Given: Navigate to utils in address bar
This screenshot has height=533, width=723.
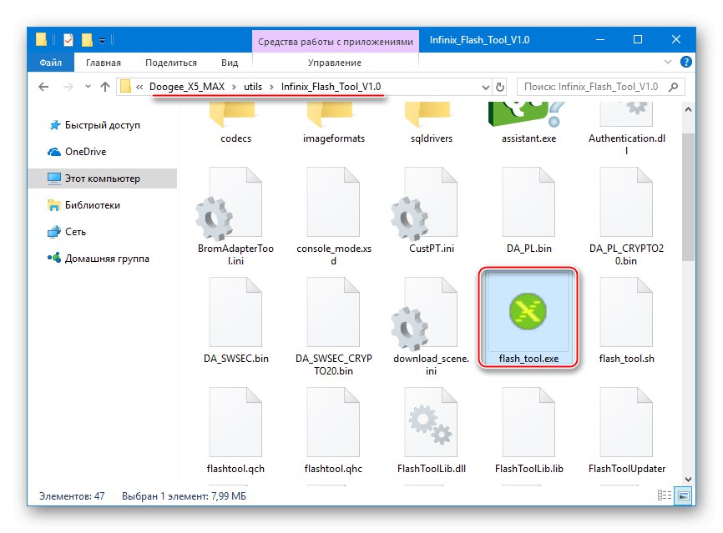Looking at the screenshot, I should click(x=253, y=87).
